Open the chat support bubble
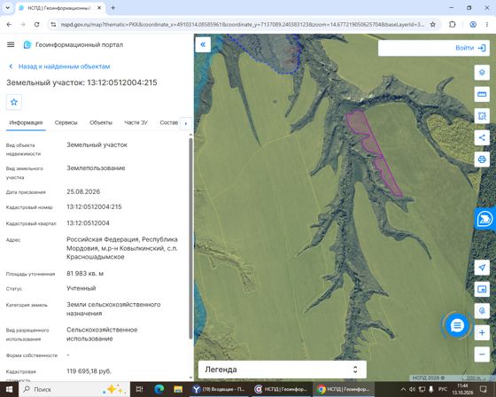Image resolution: width=496 pixels, height=397 pixels. point(457,325)
